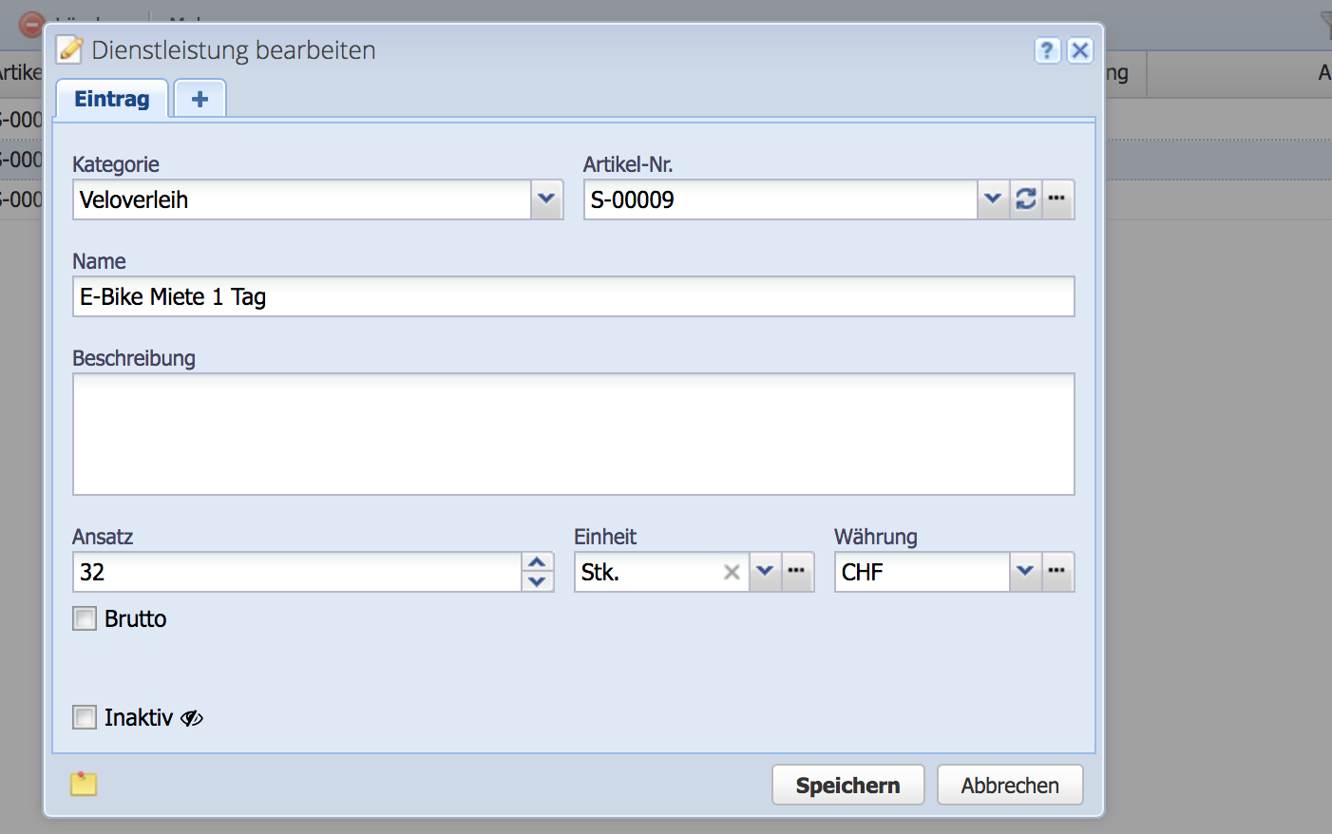Expand the Artikel-Nr. dropdown list
This screenshot has height=834, width=1332.
coord(993,199)
